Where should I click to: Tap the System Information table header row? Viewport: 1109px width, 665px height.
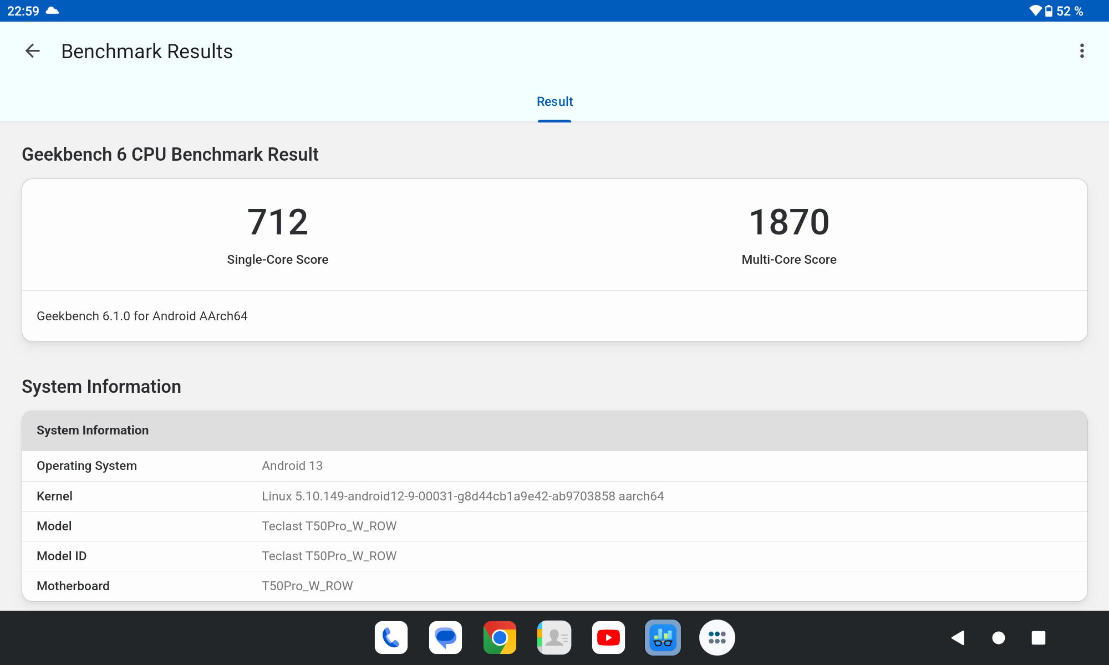coord(554,431)
